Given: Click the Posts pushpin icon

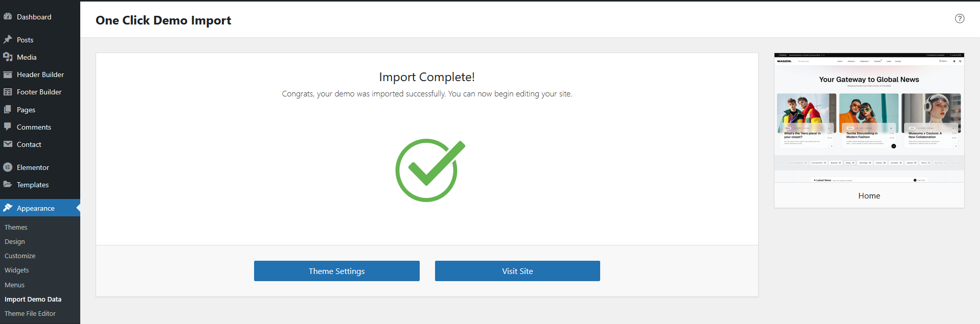Looking at the screenshot, I should coord(8,40).
